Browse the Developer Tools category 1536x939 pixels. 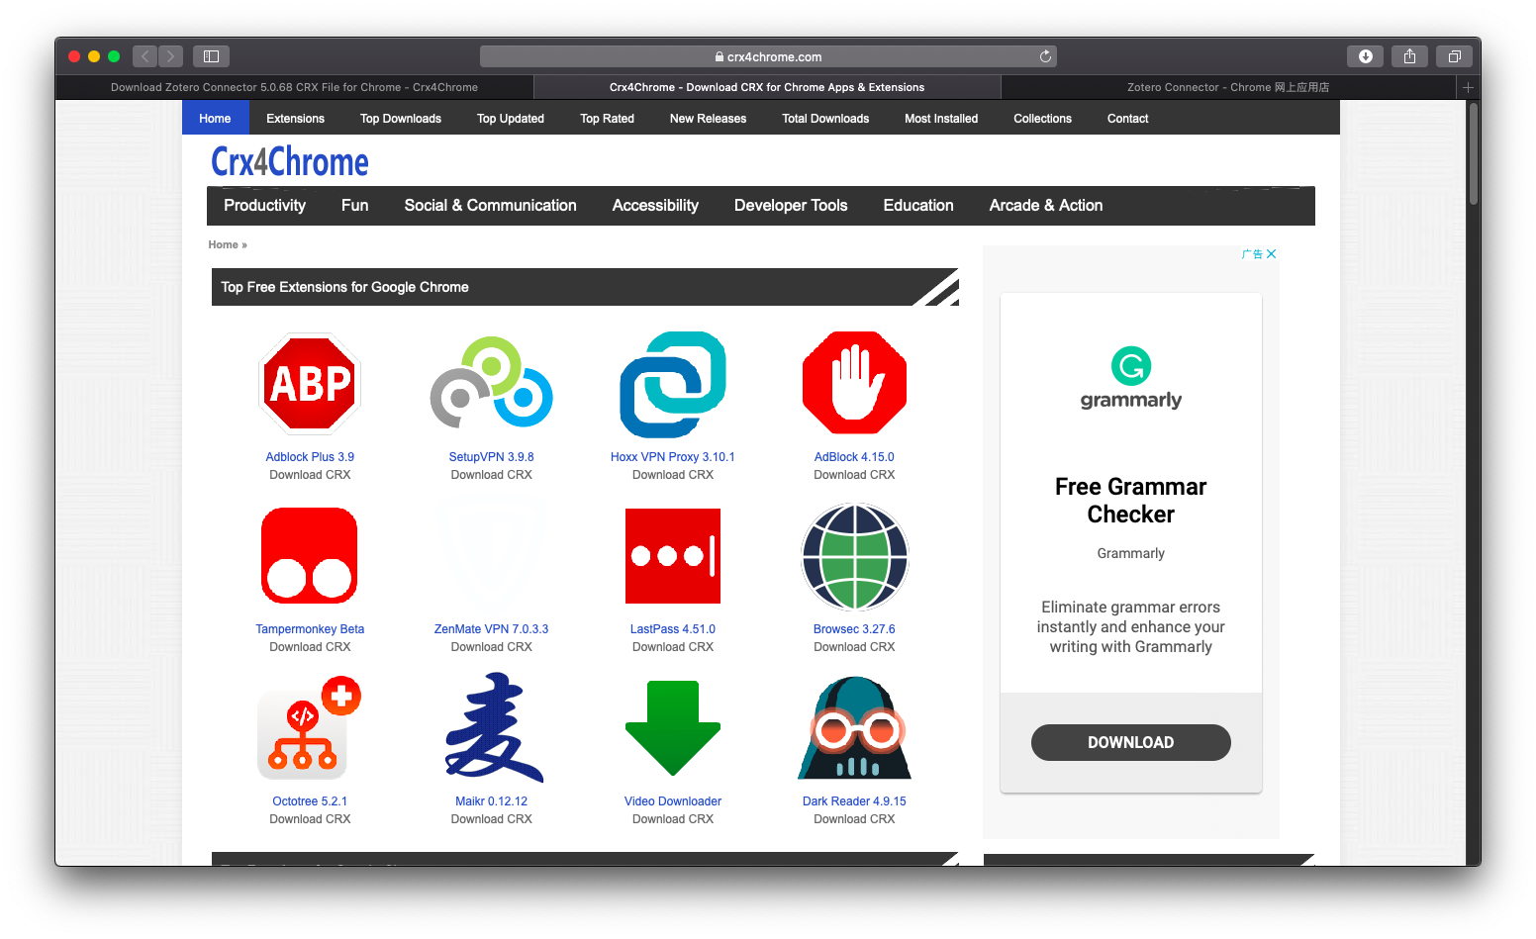791,205
